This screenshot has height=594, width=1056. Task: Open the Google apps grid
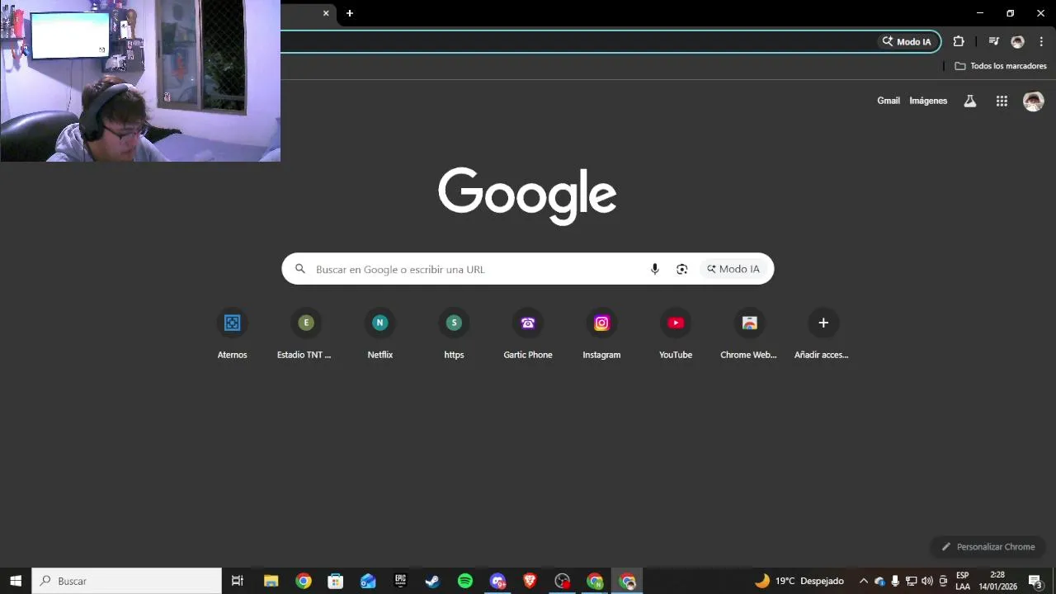[x=1002, y=101]
